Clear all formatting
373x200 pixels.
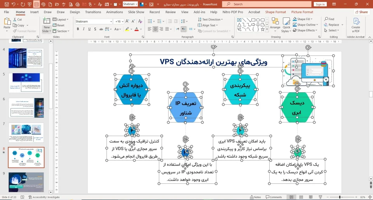(x=140, y=21)
